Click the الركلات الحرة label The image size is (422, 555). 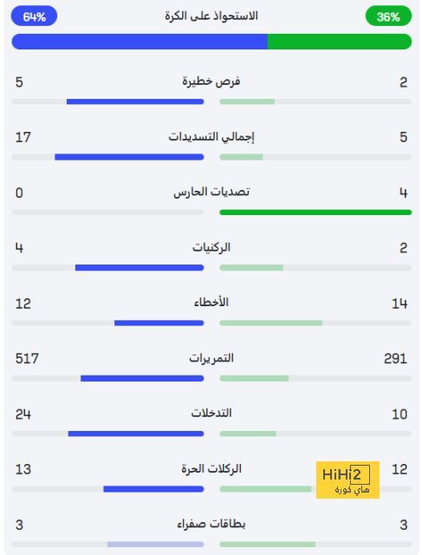211,468
